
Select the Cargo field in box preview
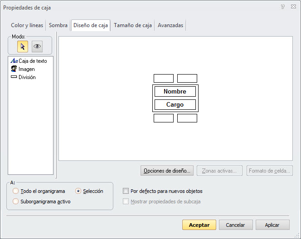[x=175, y=105]
